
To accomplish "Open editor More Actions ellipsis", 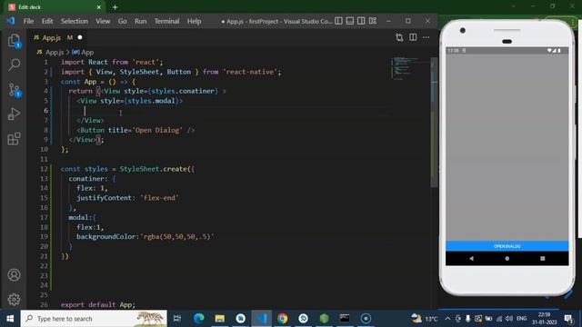I will 426,37.
